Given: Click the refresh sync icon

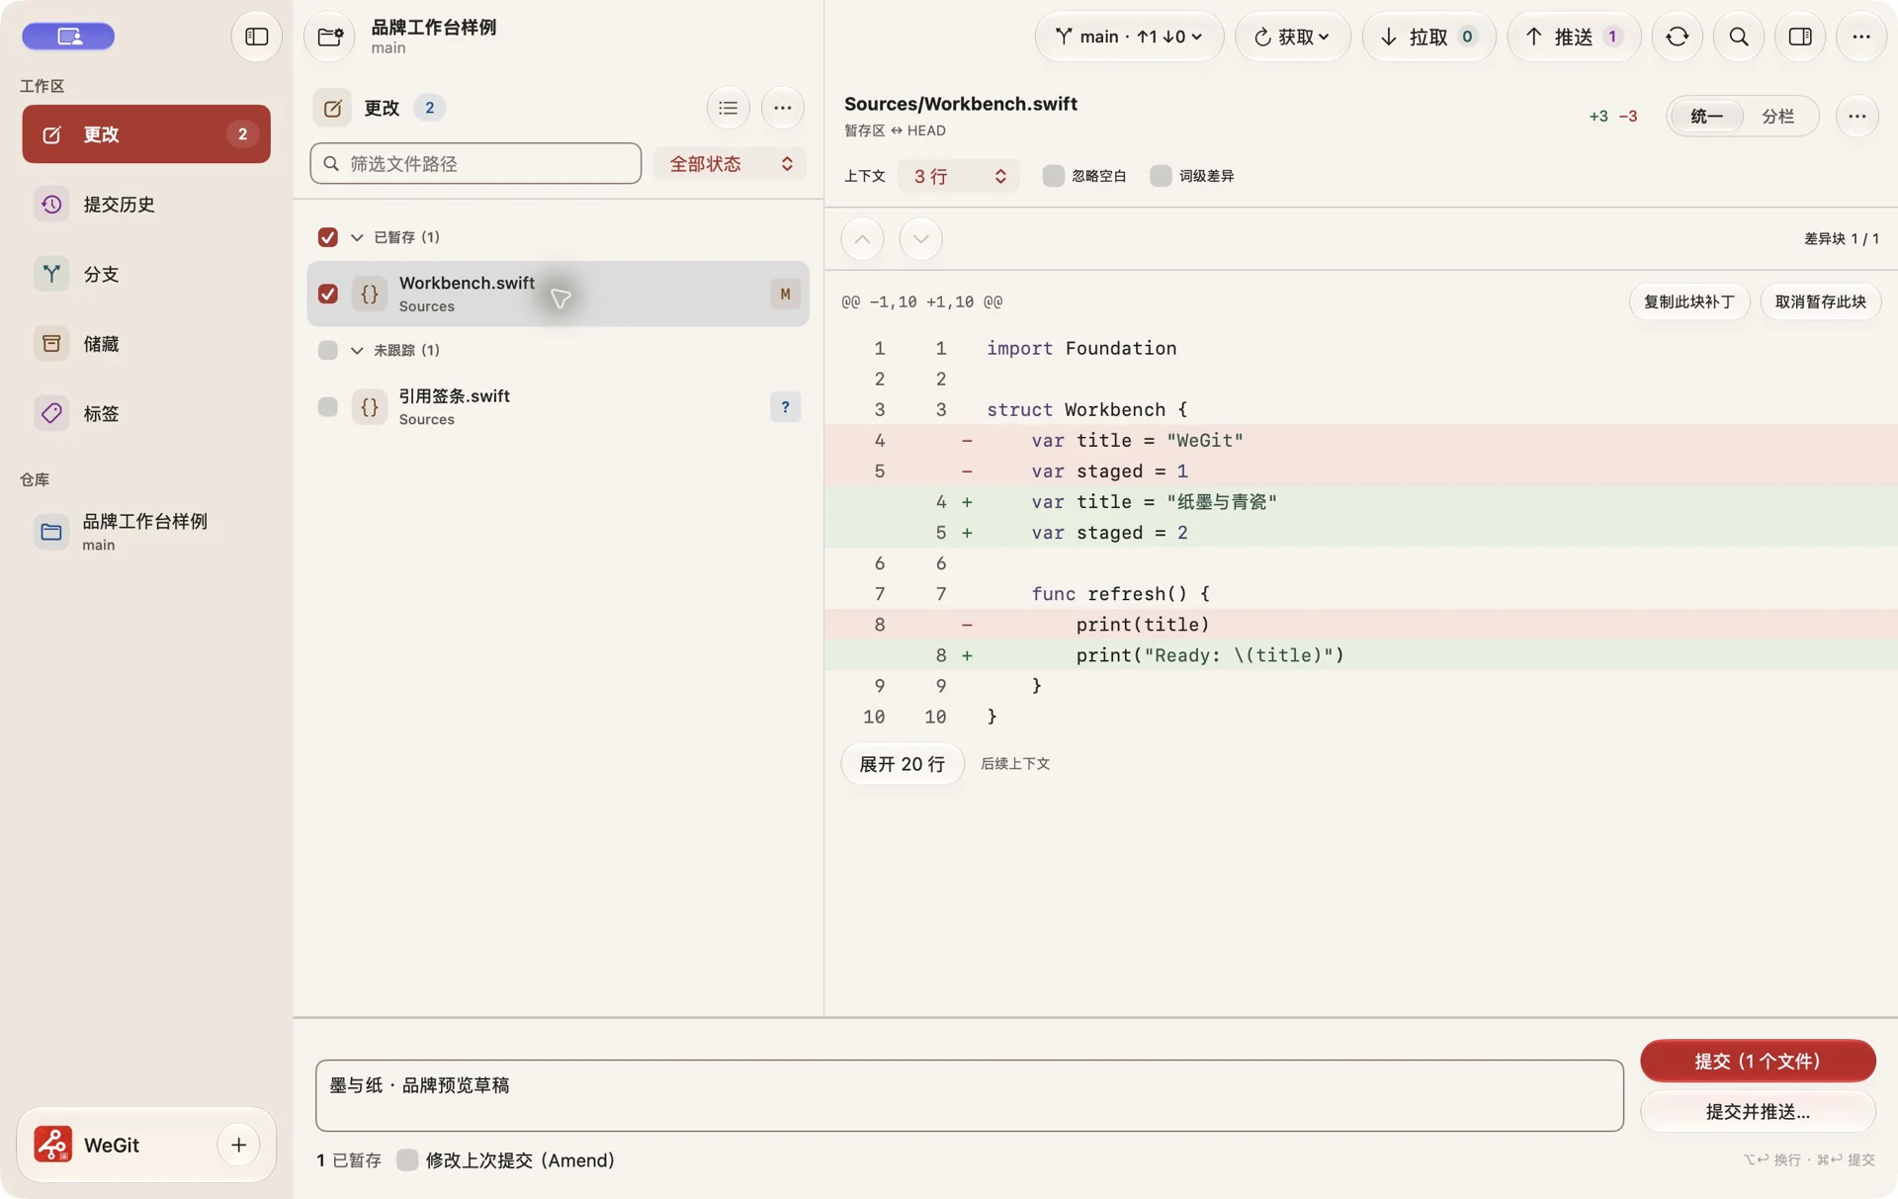Looking at the screenshot, I should click(1678, 37).
